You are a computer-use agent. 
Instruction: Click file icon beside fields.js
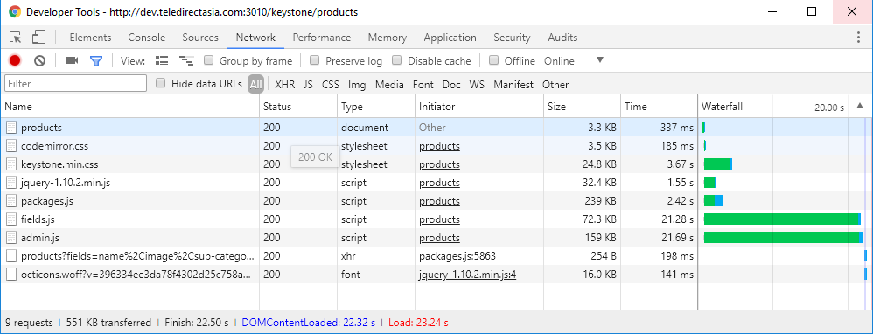[11, 219]
